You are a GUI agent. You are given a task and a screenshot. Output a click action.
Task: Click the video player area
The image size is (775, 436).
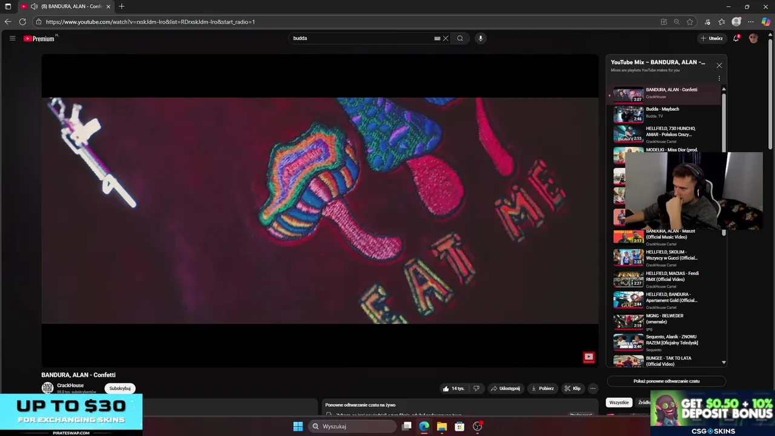[x=320, y=211]
